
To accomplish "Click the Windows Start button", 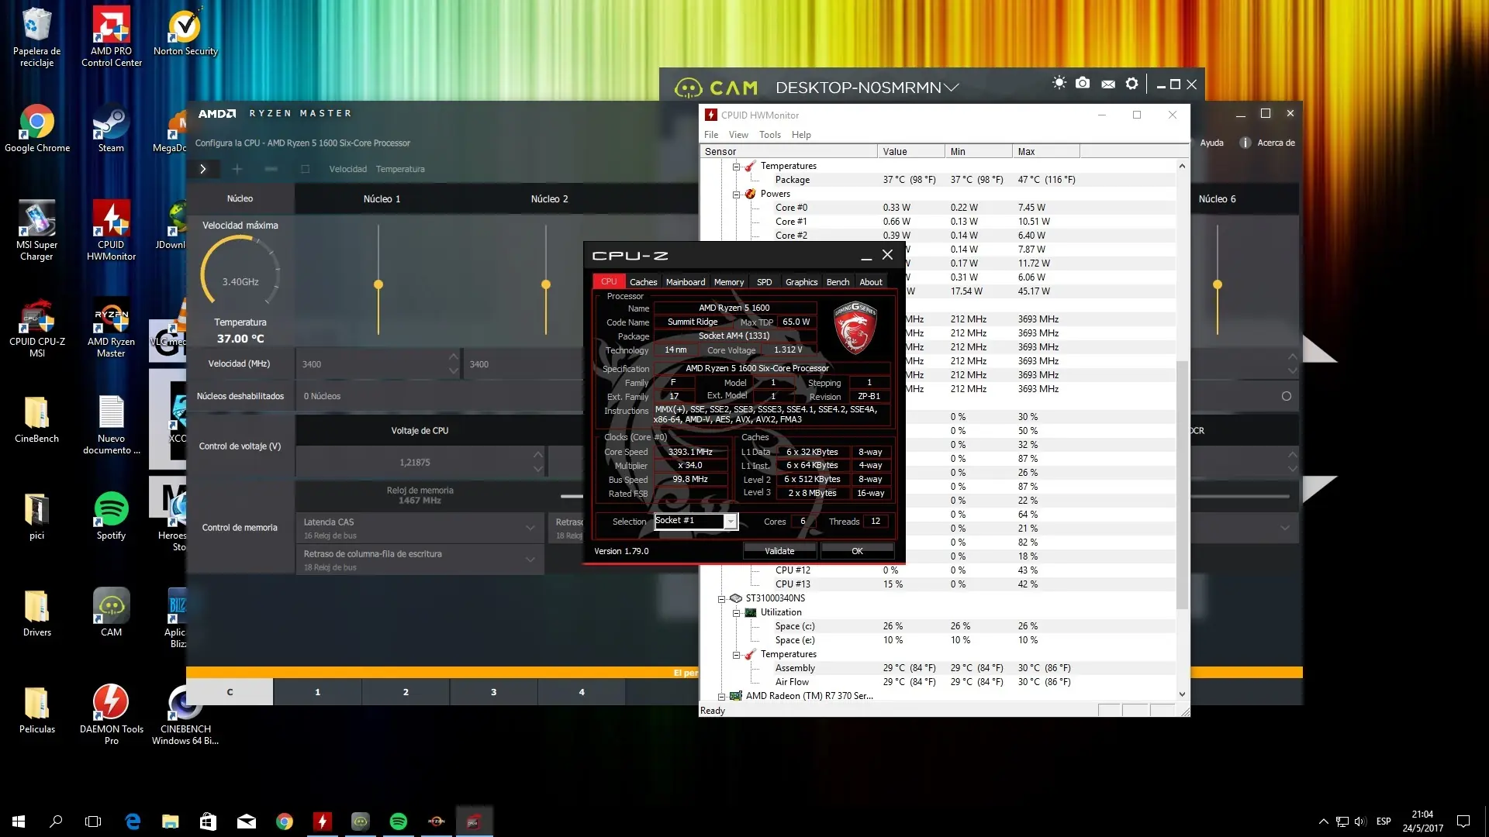I will tap(19, 821).
